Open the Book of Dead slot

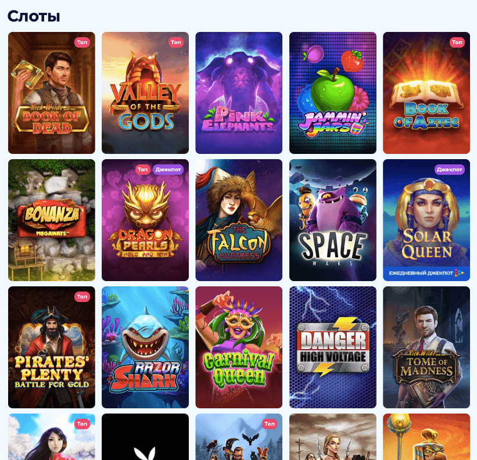point(51,93)
